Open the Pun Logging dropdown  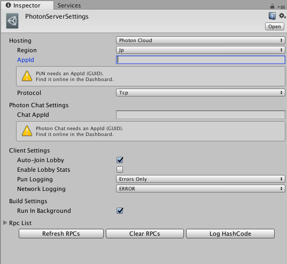point(200,179)
